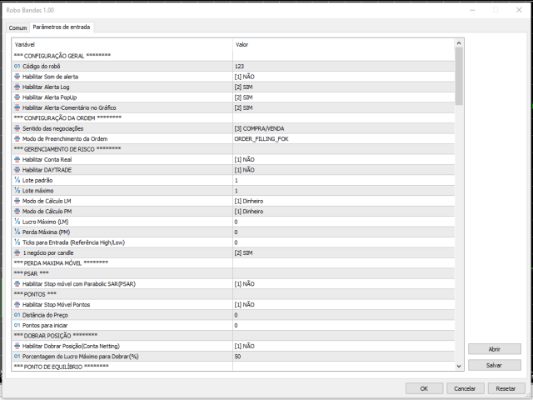Click the icon beside Habilitar Alerta-Comentário no Gráfico

[17, 107]
